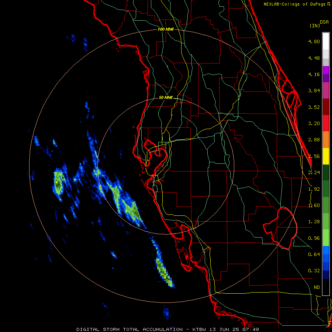Select the 50 NMI range ring label
The image size is (332, 332).
(166, 98)
